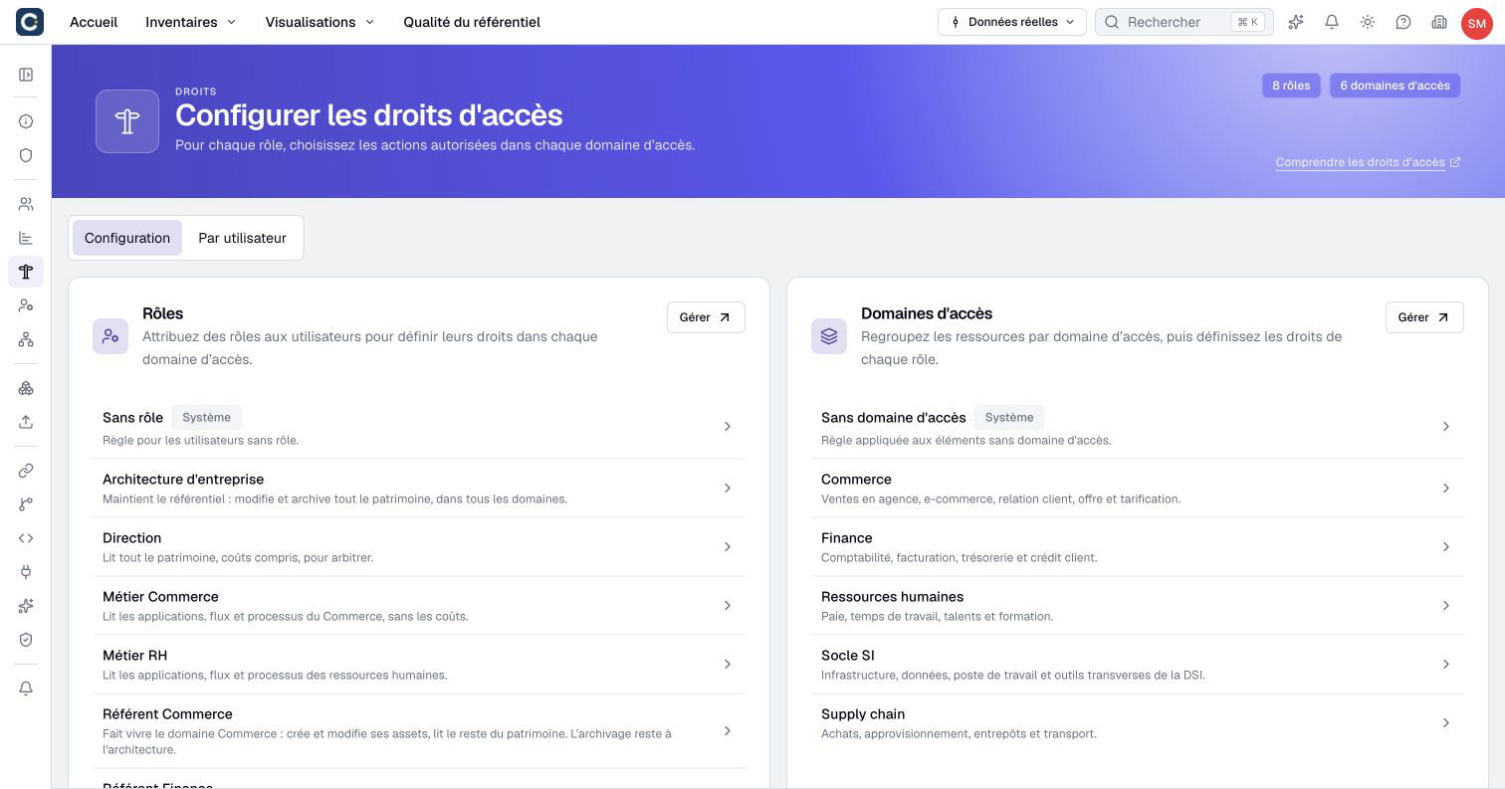The image size is (1505, 789).
Task: Open the help question mark icon
Action: pyautogui.click(x=1403, y=22)
